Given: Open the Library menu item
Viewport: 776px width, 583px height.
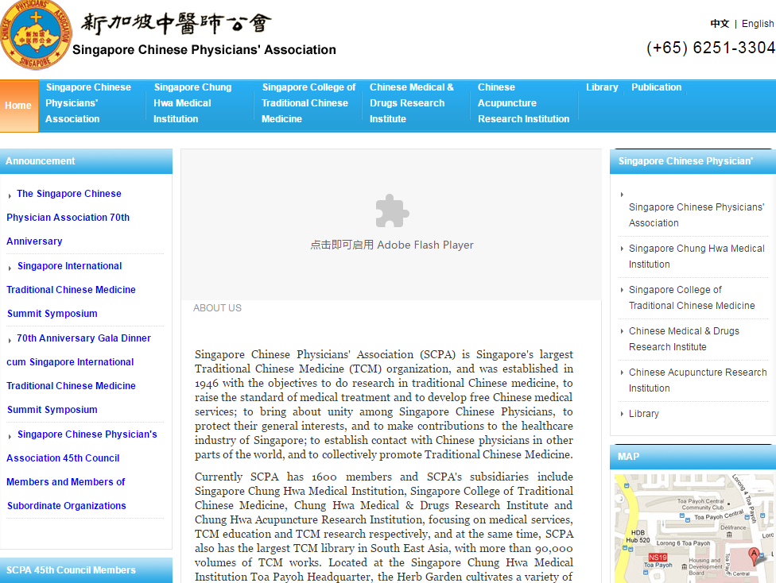Looking at the screenshot, I should point(602,87).
